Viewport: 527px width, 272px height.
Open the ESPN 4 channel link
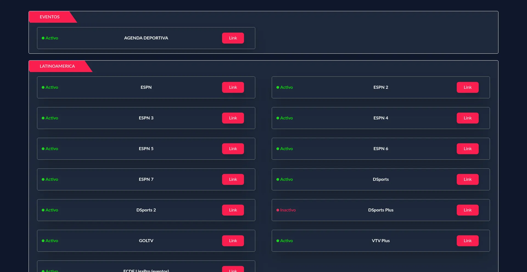(x=467, y=118)
